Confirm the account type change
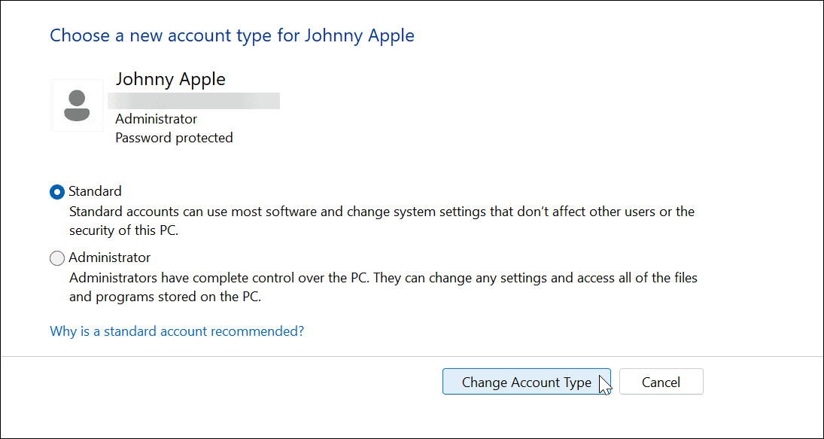Viewport: 824px width, 439px height. click(526, 381)
